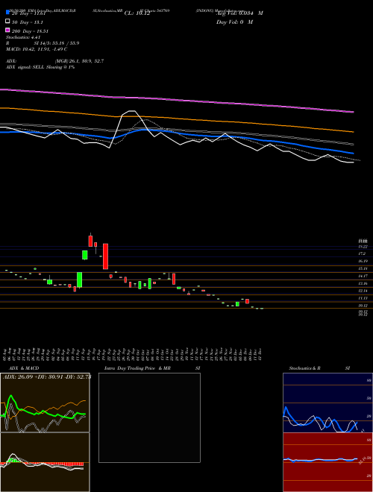Screen dimensions: 373x492
Task: Click the 15.18 price axis label
Action: 363,268
